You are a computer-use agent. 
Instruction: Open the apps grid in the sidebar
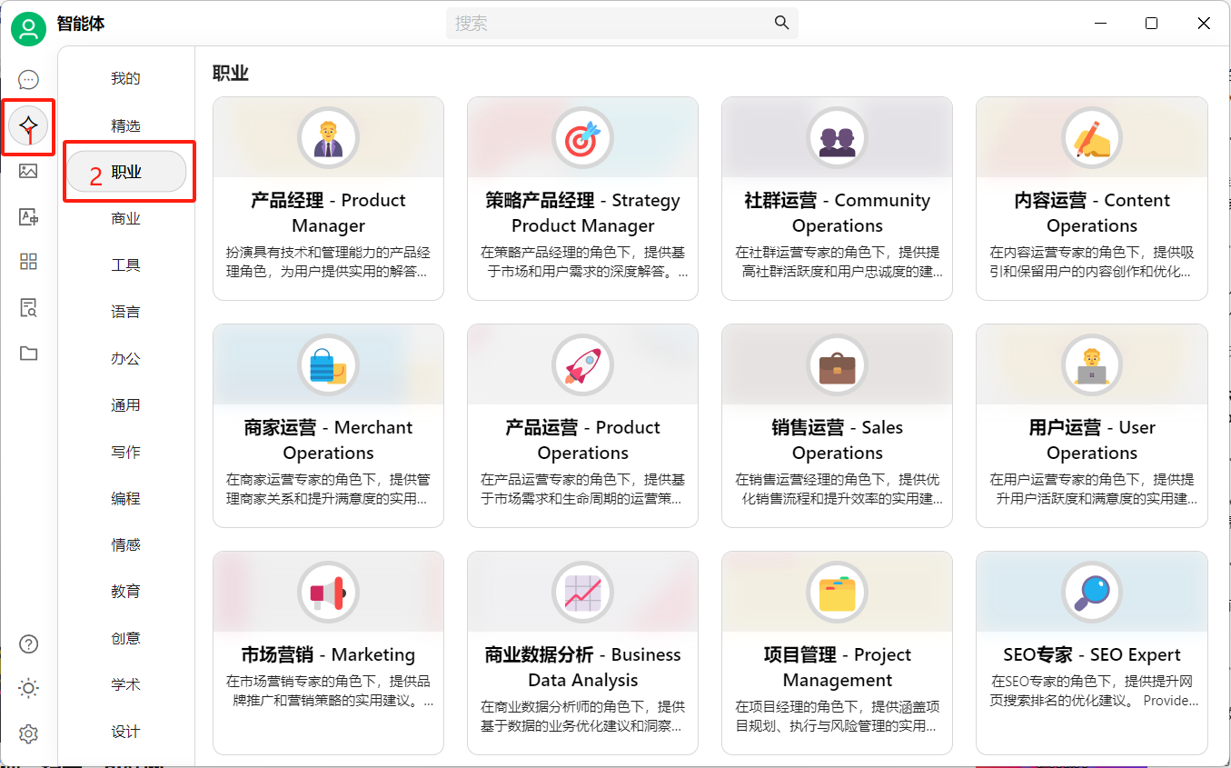point(28,262)
